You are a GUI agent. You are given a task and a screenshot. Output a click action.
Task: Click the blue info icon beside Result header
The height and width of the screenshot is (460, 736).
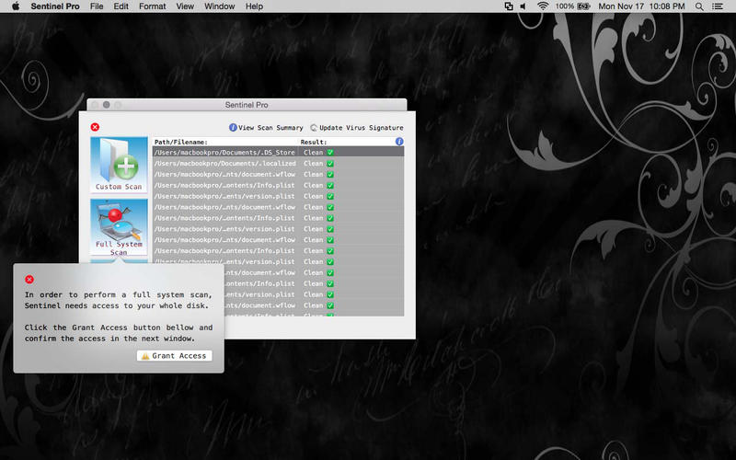[x=399, y=142]
